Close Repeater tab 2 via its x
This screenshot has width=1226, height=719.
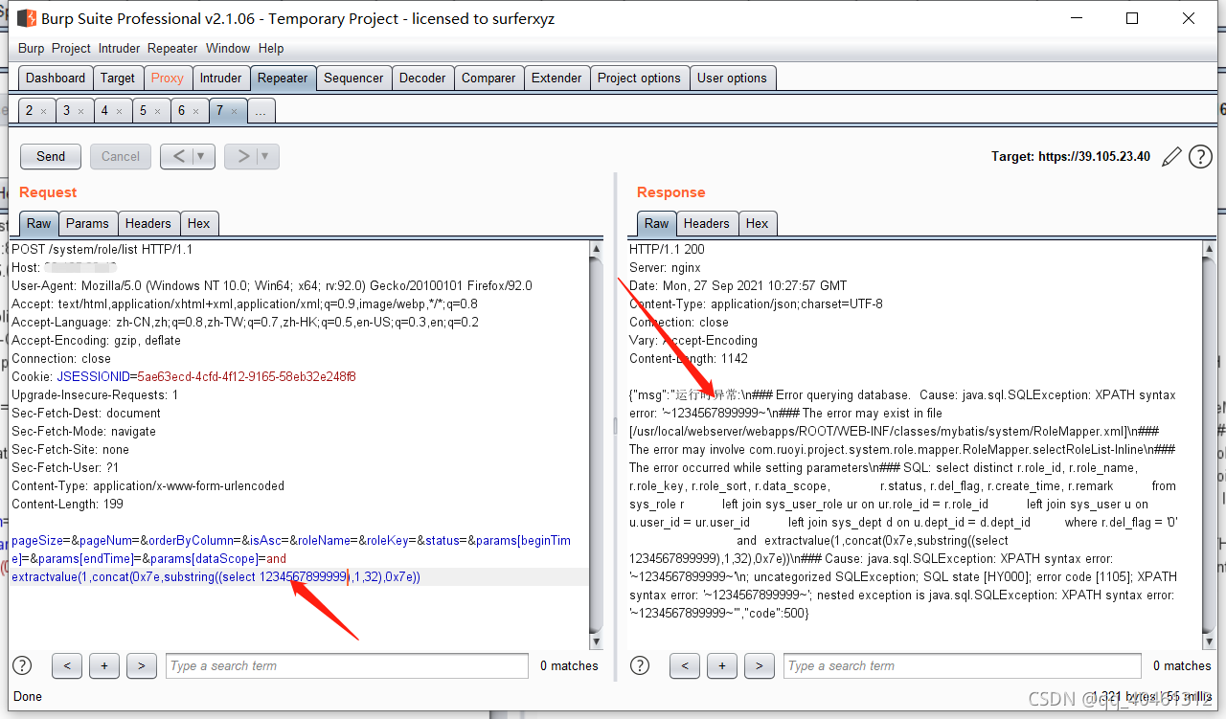43,112
